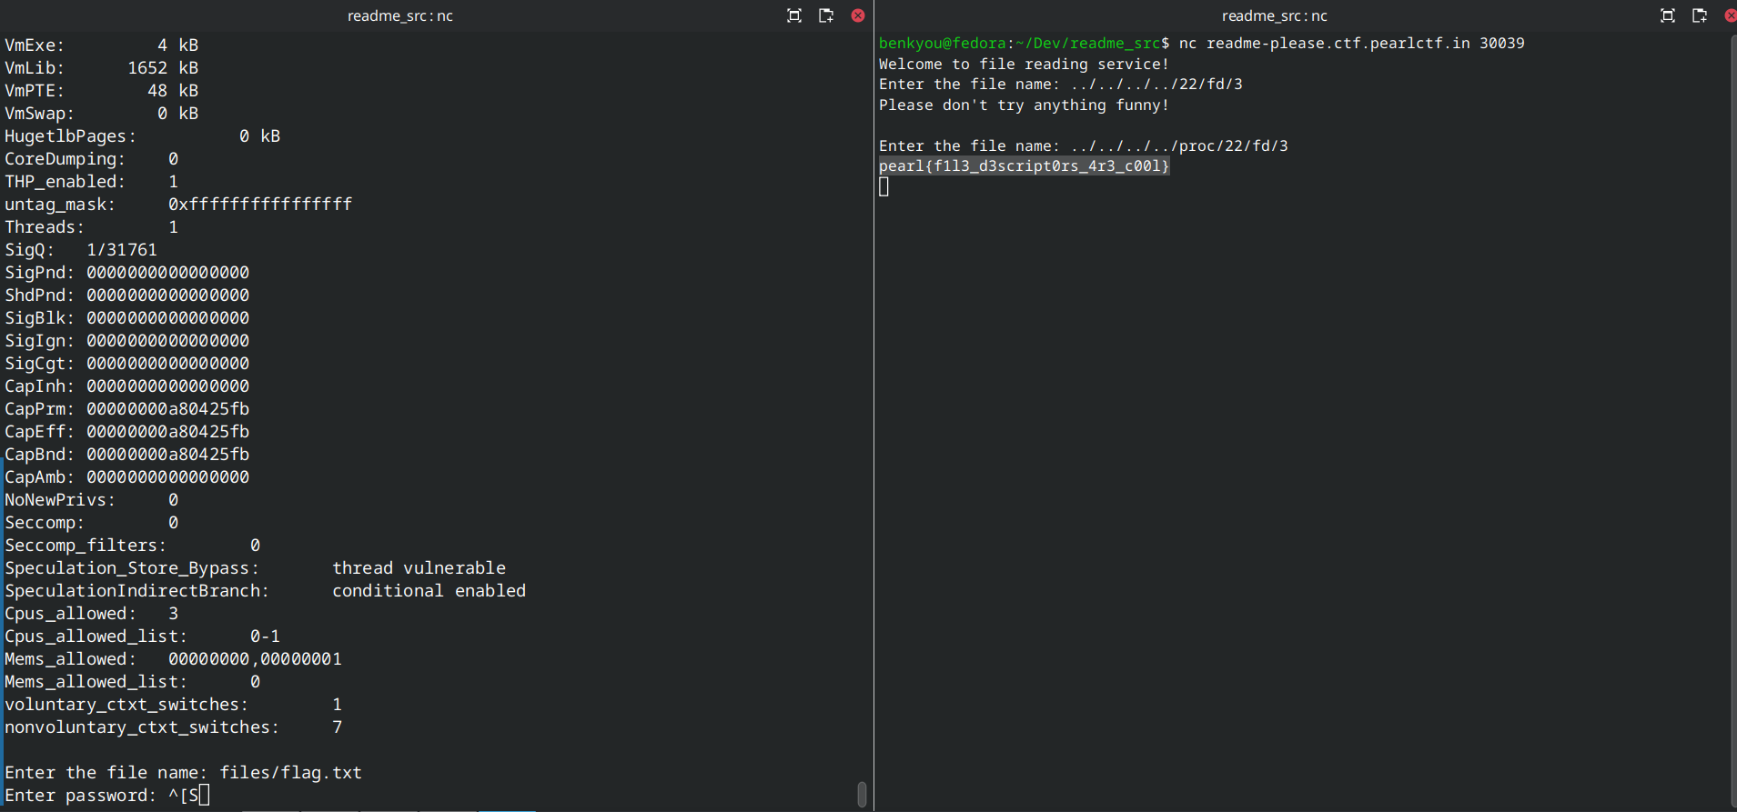Click the CapBnd line
1737x812 pixels.
(126, 455)
